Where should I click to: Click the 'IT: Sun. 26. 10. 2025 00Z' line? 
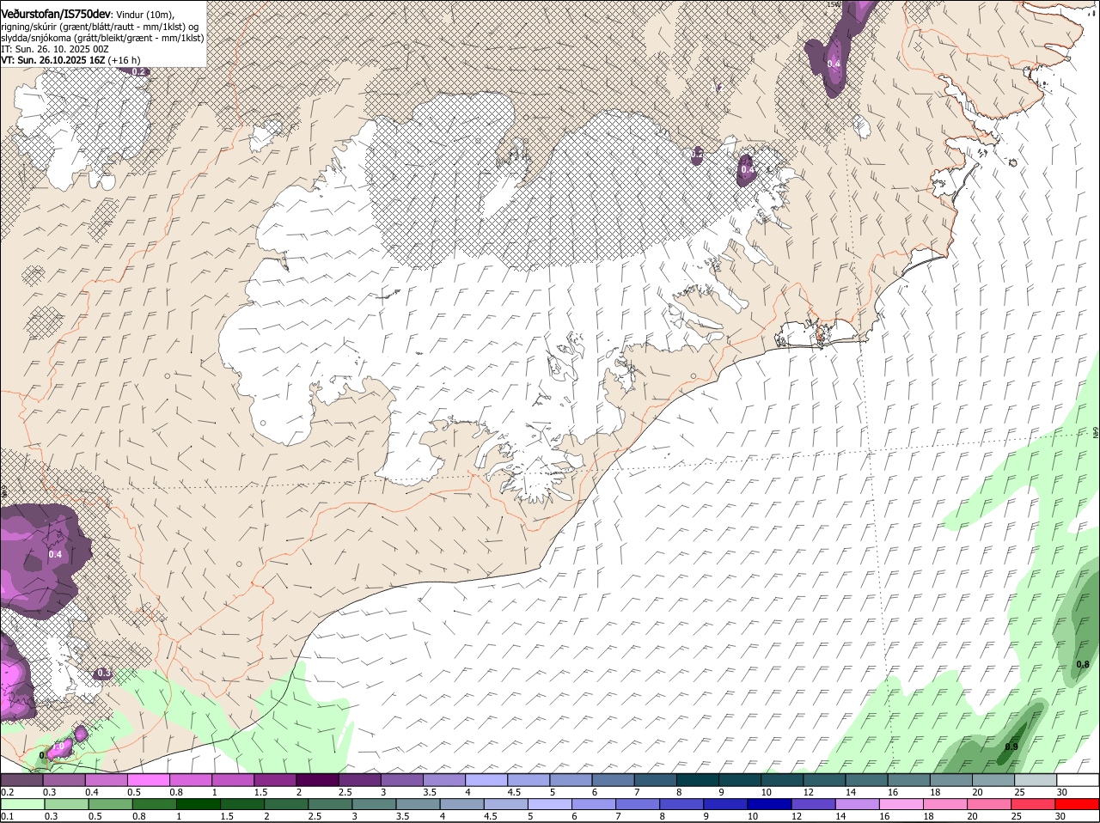tap(54, 49)
